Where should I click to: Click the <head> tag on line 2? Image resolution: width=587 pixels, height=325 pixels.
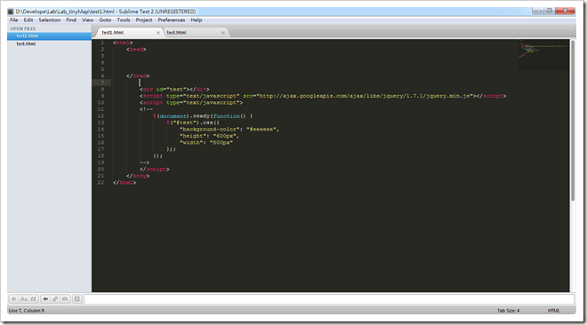[x=136, y=50]
